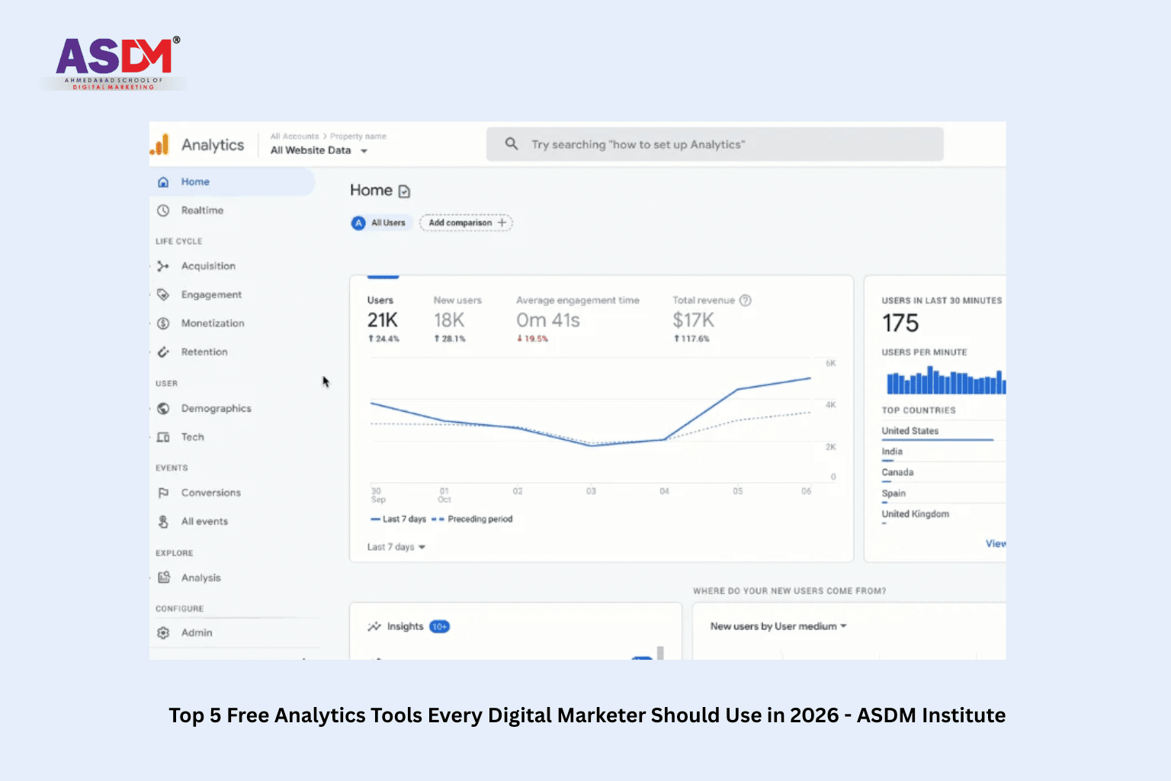
Task: Click the United States country row
Action: coord(944,432)
